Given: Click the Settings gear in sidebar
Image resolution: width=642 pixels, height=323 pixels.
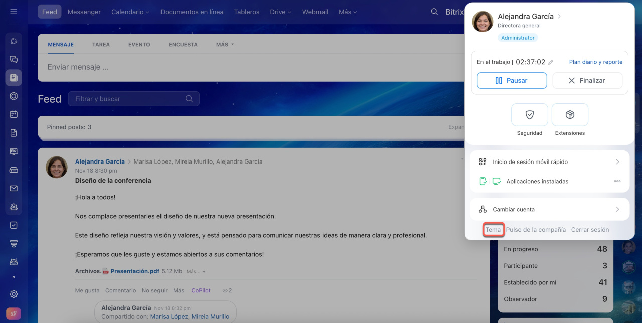Looking at the screenshot, I should pyautogui.click(x=14, y=294).
